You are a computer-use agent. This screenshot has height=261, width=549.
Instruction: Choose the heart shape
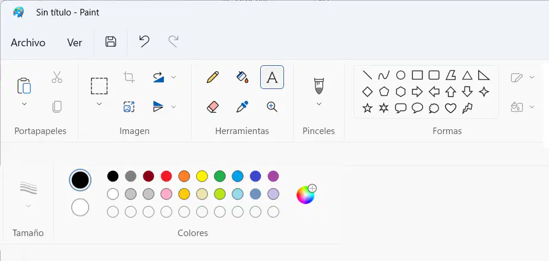click(x=450, y=109)
